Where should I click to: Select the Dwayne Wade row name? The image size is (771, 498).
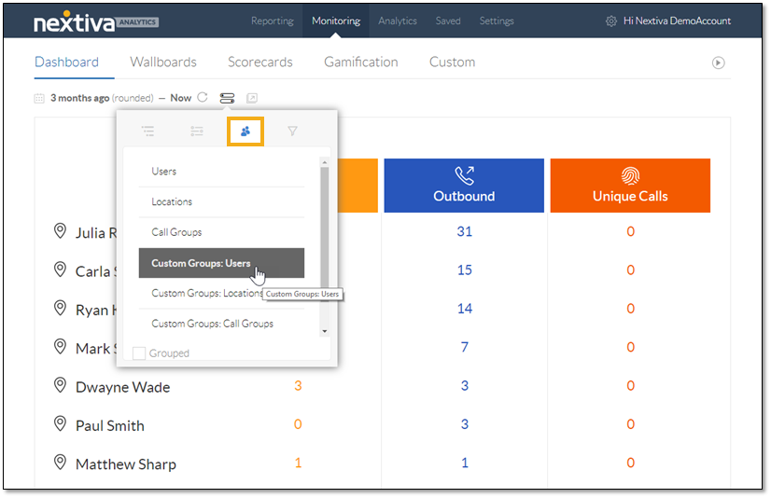[123, 387]
